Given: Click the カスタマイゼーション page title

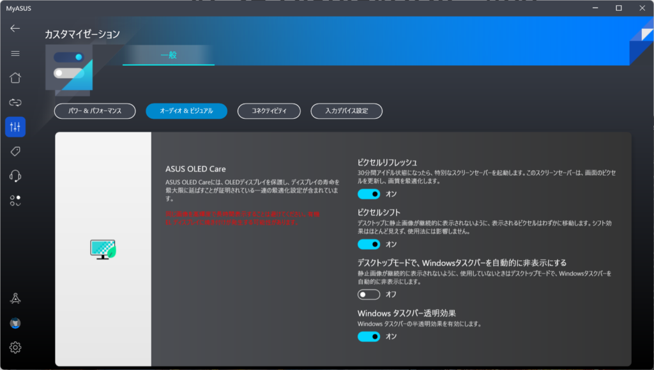Looking at the screenshot, I should (82, 35).
